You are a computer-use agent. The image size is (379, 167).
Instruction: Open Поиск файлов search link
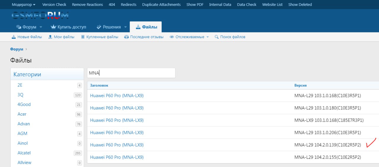pyautogui.click(x=230, y=37)
